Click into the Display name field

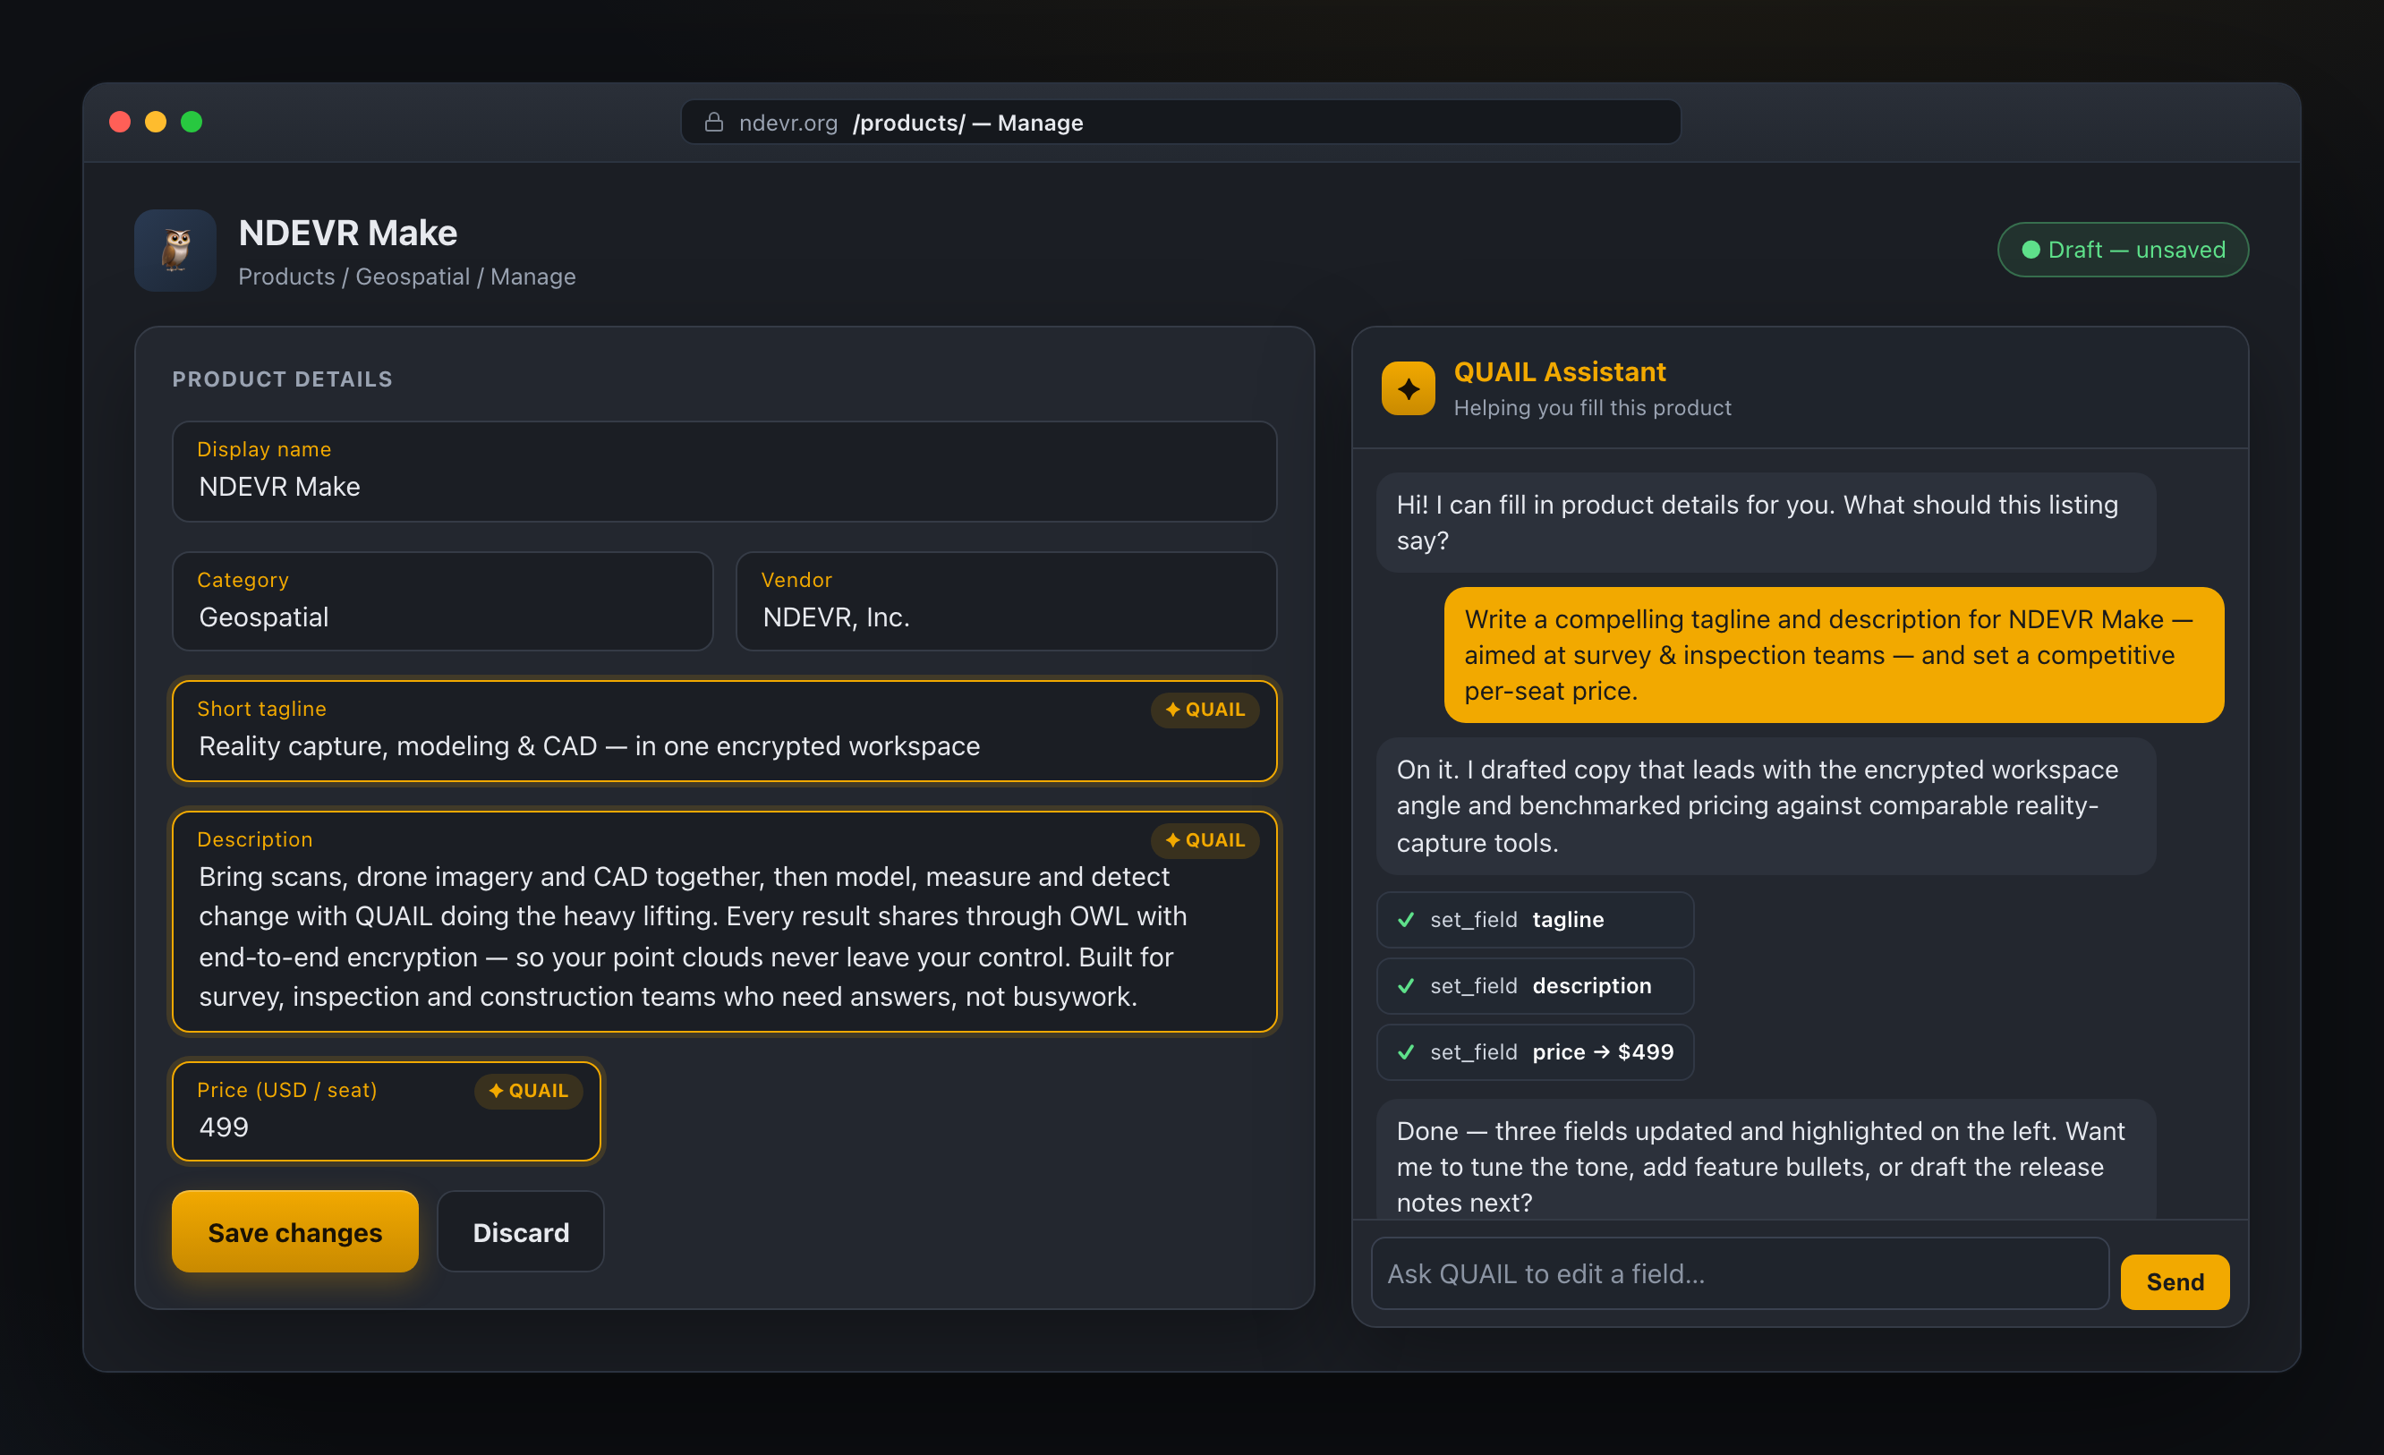click(x=725, y=472)
